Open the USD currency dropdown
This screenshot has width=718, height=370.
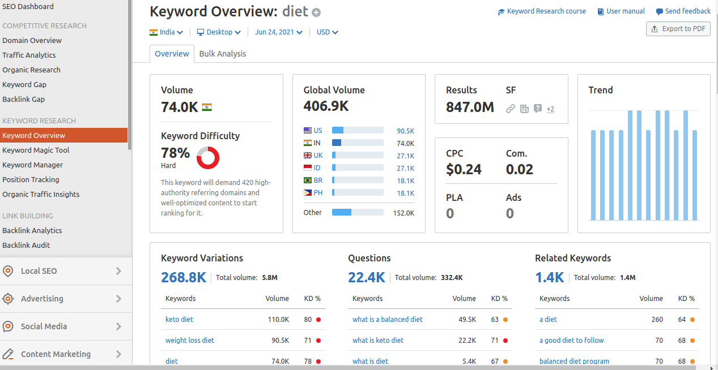pyautogui.click(x=327, y=32)
